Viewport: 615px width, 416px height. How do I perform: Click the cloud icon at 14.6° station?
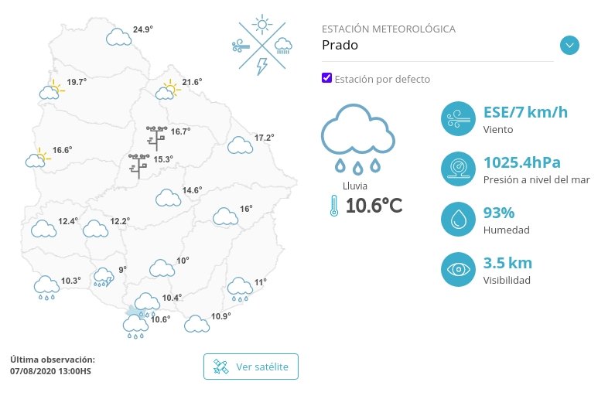(x=168, y=197)
